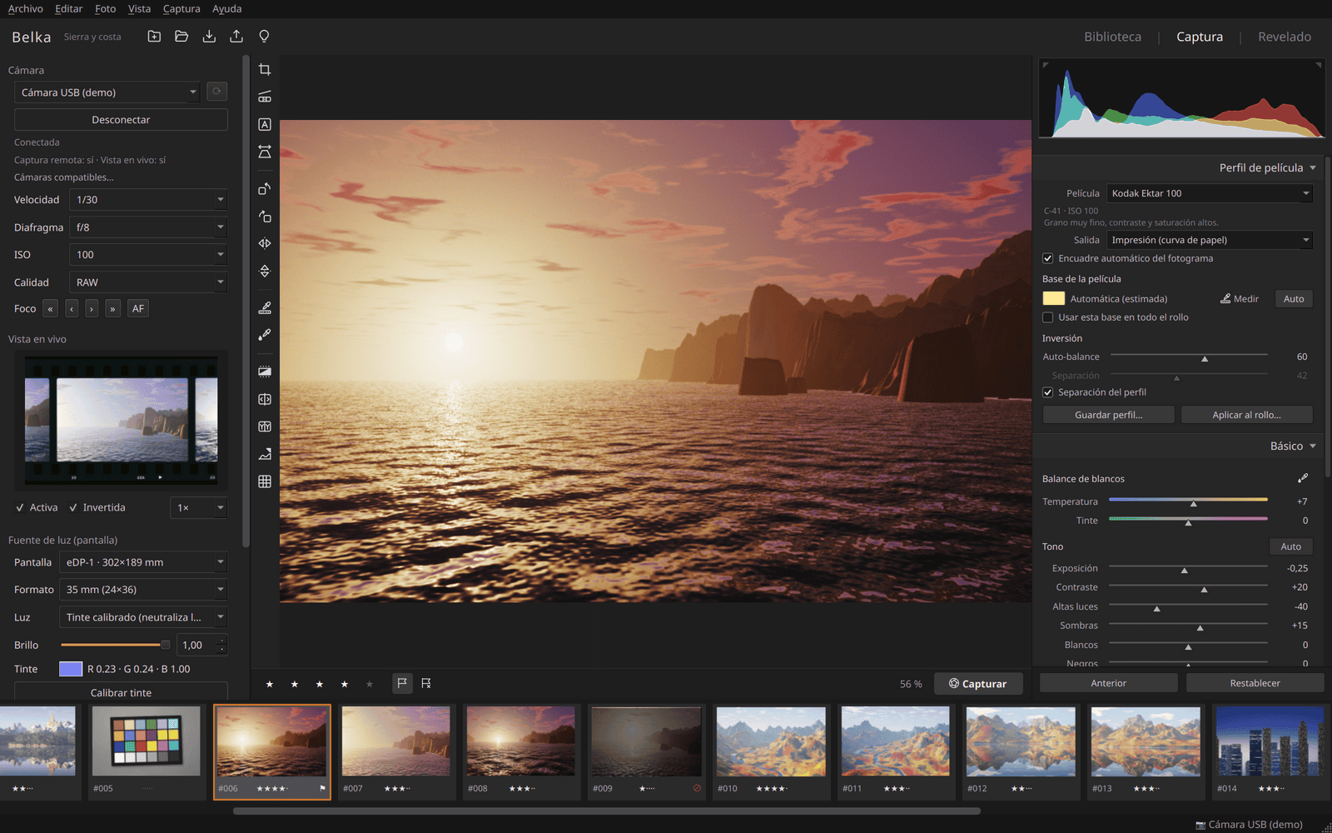This screenshot has width=1332, height=833.
Task: Disable Encuadre automático del fotograma
Action: (x=1048, y=258)
